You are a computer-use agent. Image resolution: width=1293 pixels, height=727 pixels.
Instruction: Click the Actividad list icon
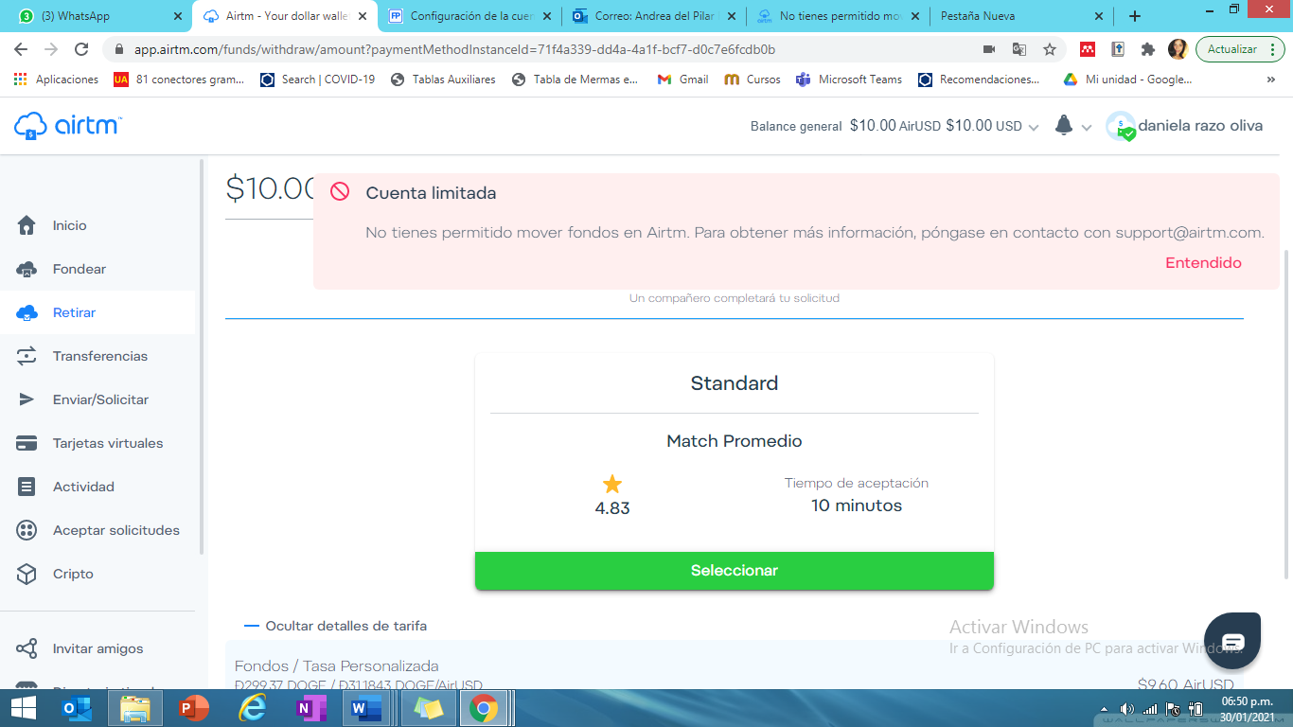pos(27,487)
